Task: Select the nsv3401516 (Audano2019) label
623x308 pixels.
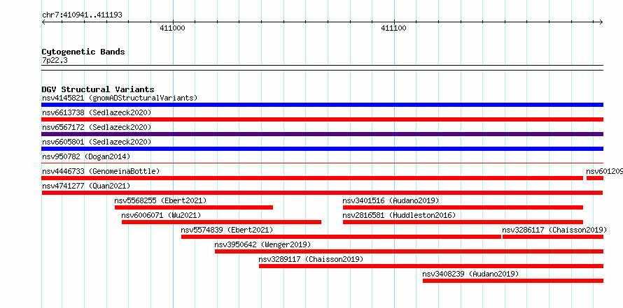Action: coord(391,200)
